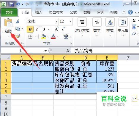Open the Name Box dropdown arrow
This screenshot has height=116, width=139.
pyautogui.click(x=45, y=51)
